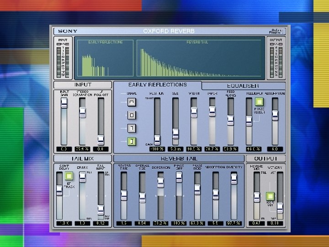Click the Feed Along value 50.9 %
The height and width of the screenshot is (247, 329).
tap(231, 149)
